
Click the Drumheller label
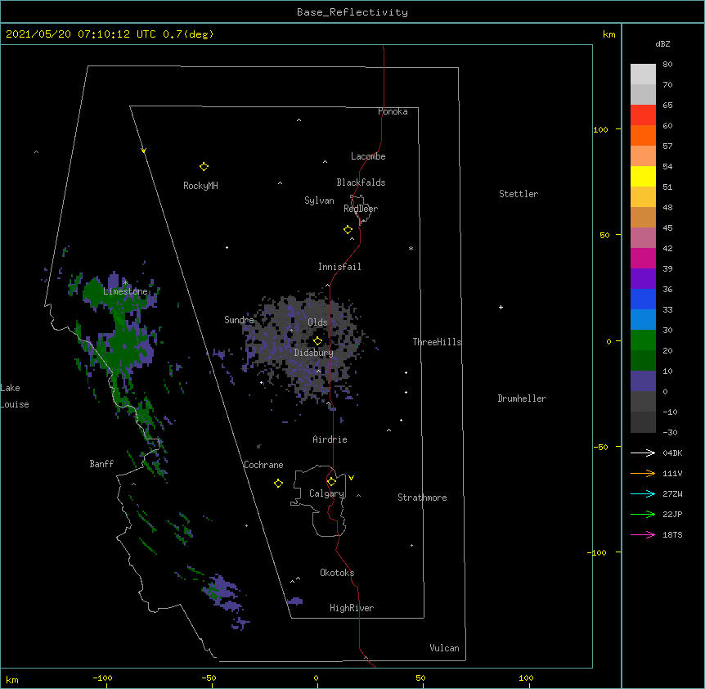[x=522, y=399]
